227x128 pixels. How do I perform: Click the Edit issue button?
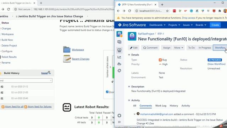tap(133, 48)
